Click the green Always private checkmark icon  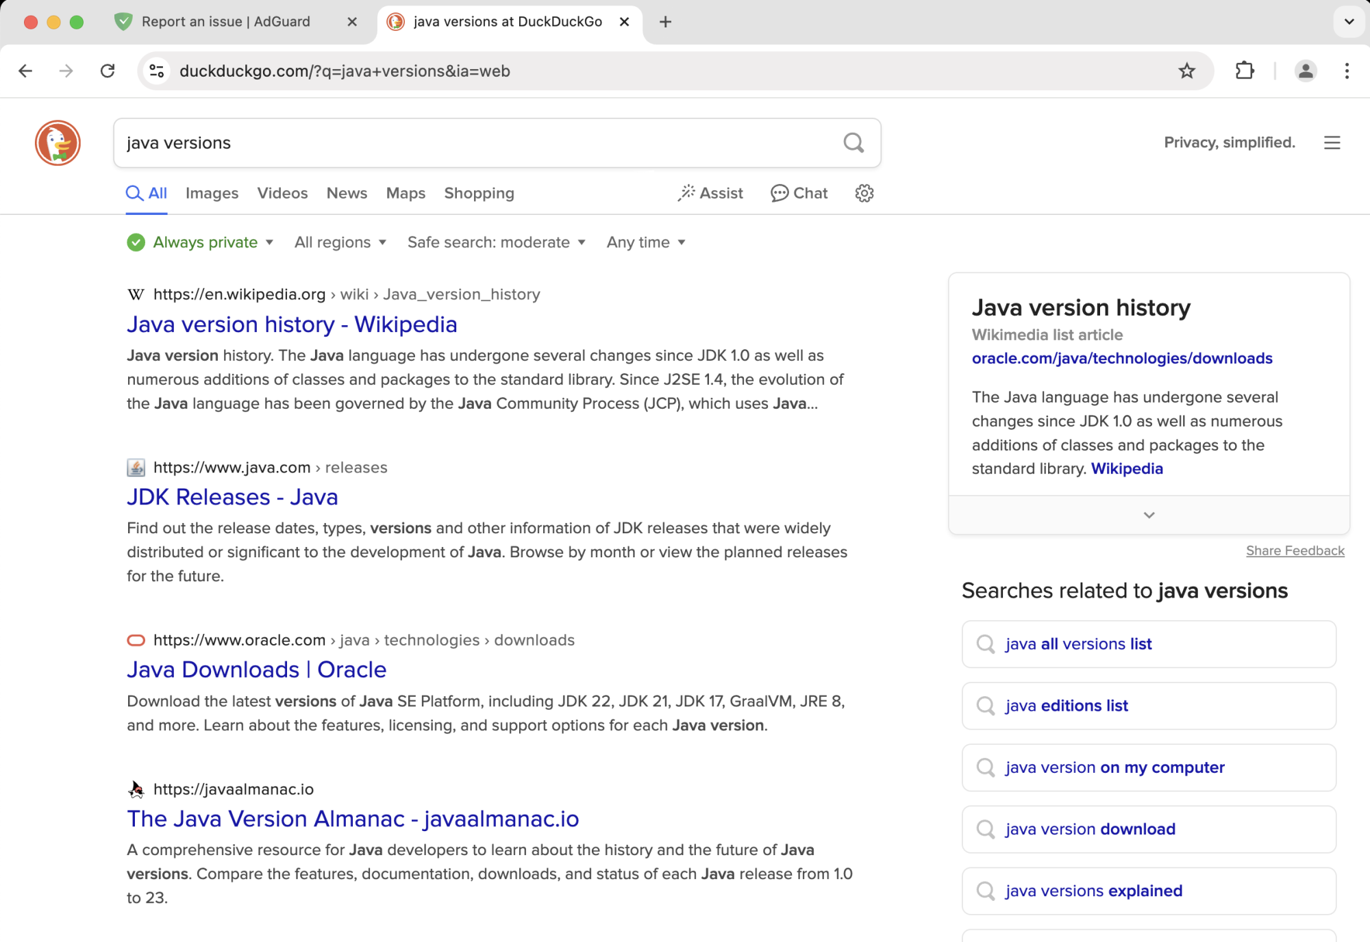tap(136, 242)
